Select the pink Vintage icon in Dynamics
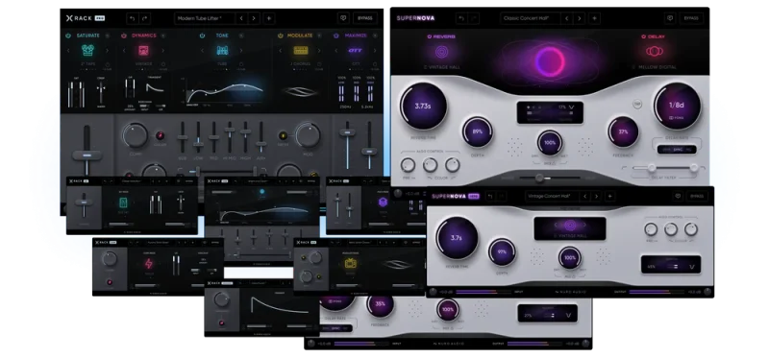This screenshot has width=769, height=358. [143, 50]
